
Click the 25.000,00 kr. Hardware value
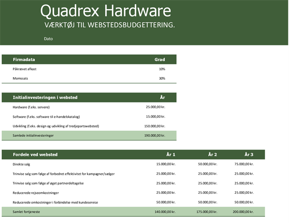pyautogui.click(x=155, y=107)
